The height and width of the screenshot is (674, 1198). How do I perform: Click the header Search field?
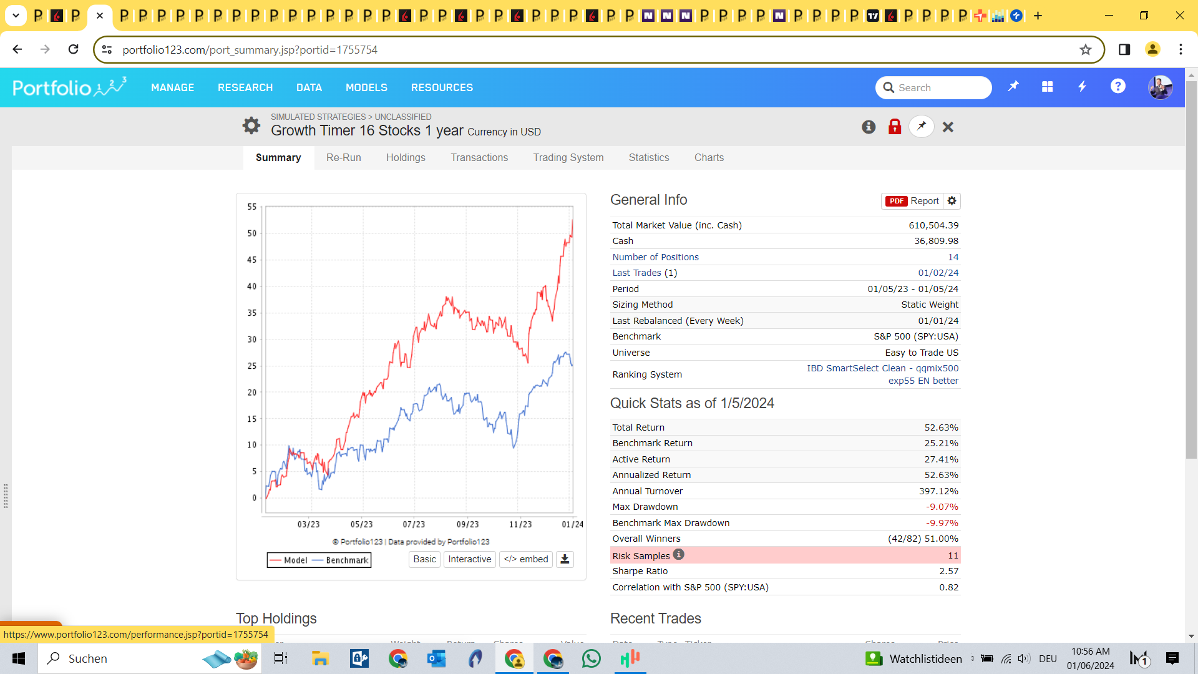click(933, 87)
